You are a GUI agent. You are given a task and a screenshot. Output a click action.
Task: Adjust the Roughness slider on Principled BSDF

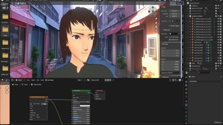click(x=81, y=117)
